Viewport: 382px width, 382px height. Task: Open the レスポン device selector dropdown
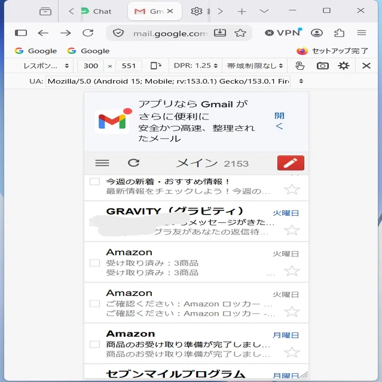click(x=46, y=66)
